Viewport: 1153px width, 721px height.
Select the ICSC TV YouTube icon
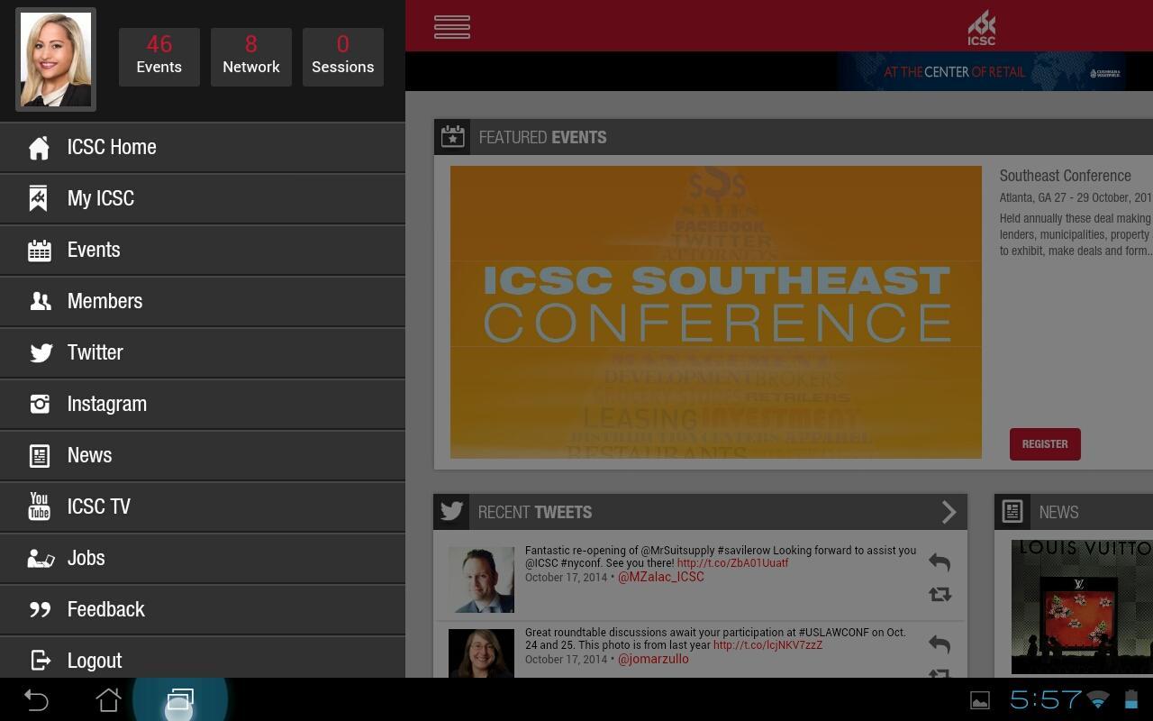point(40,507)
